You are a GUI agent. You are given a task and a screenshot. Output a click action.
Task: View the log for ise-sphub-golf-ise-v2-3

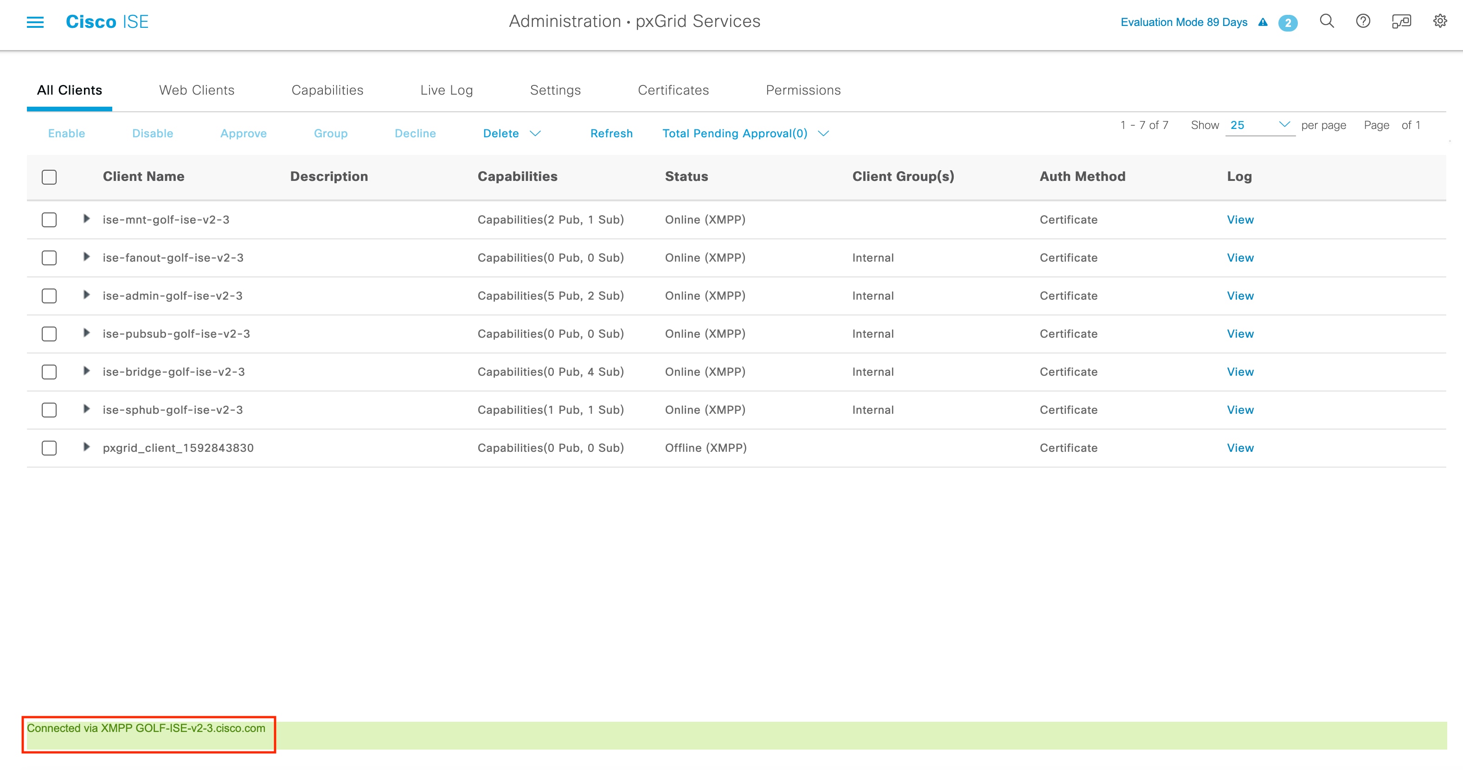[x=1240, y=410]
